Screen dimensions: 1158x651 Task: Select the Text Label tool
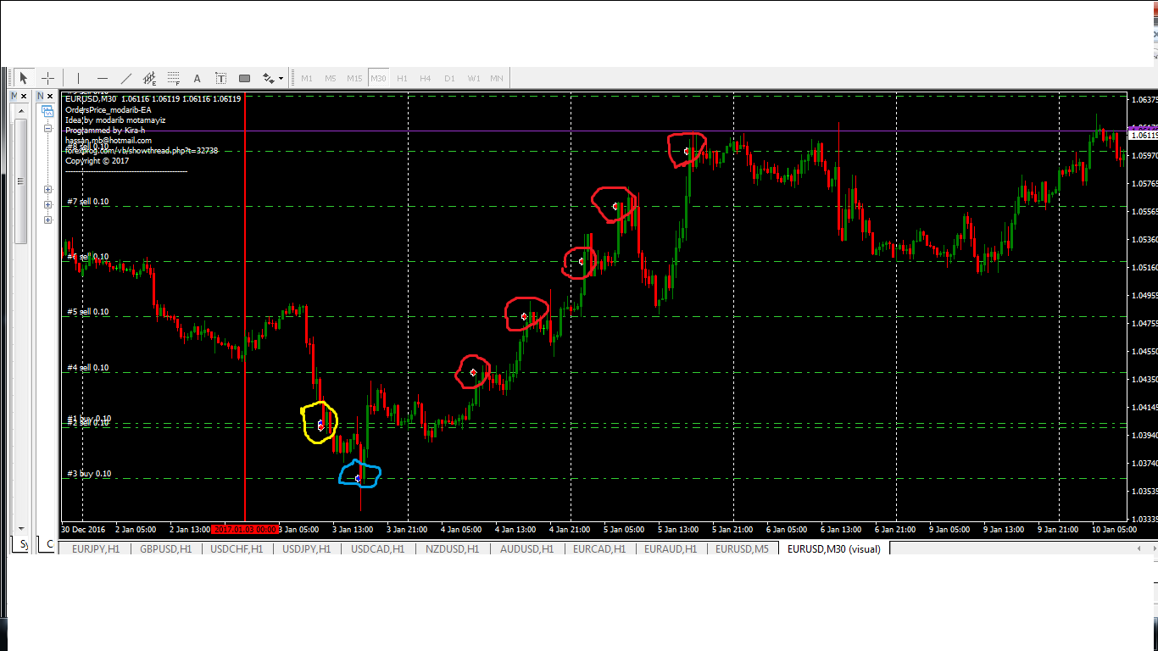pyautogui.click(x=221, y=78)
